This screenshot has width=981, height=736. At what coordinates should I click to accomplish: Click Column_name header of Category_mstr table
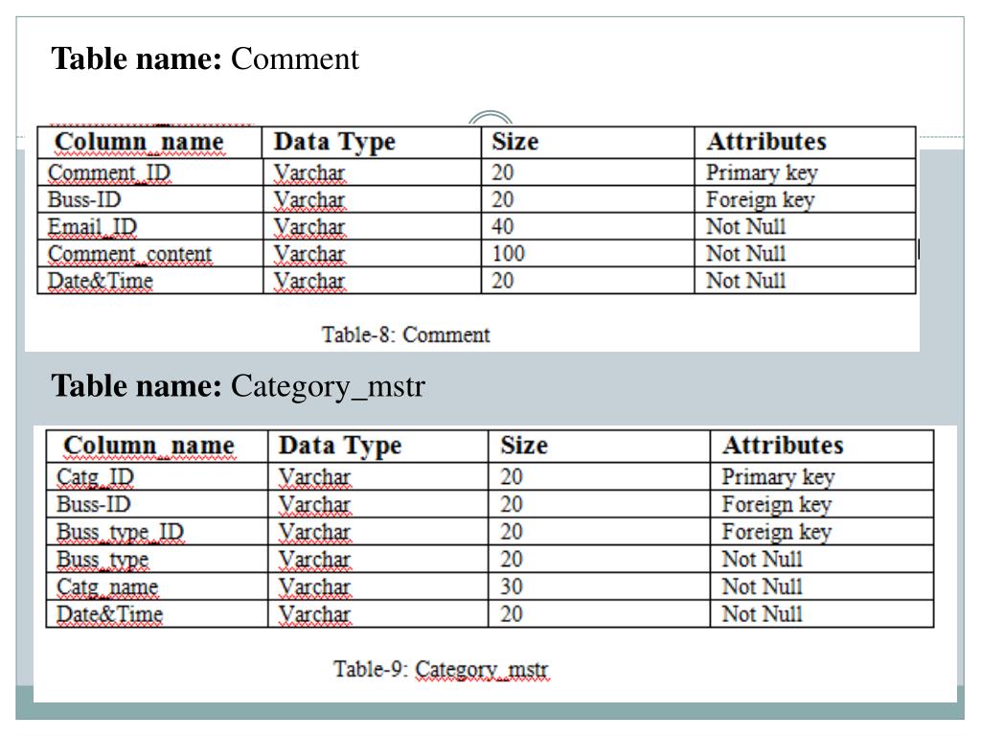coord(148,446)
